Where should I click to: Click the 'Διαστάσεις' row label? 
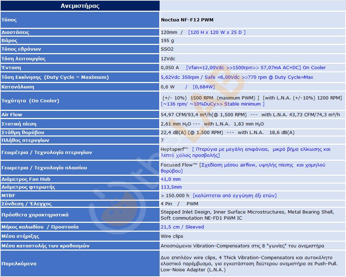tap(15, 32)
